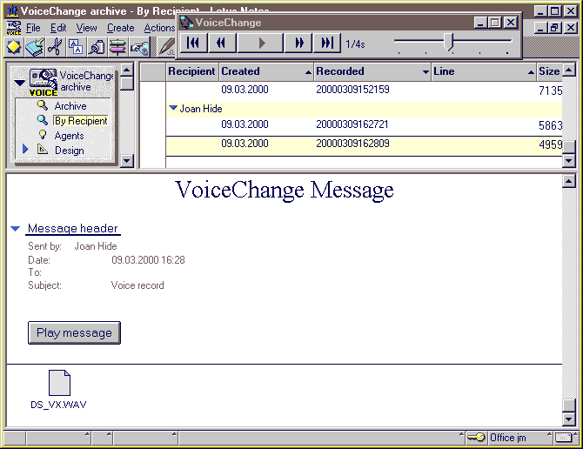
Task: Click the Size column header
Action: 549,71
